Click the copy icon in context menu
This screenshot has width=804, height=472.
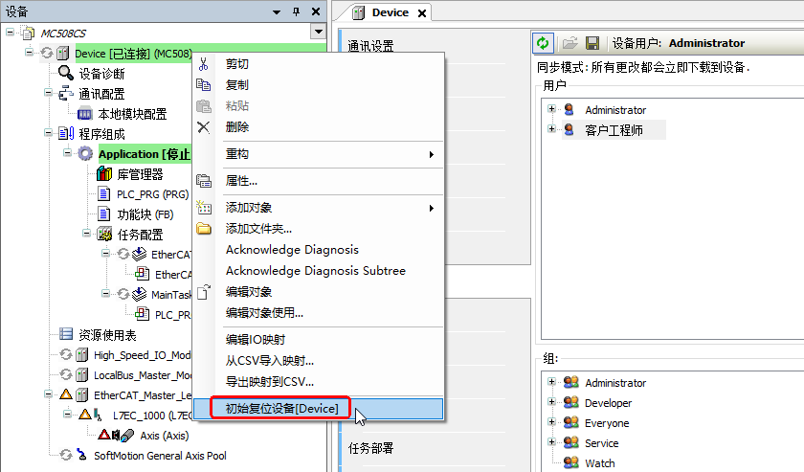pos(204,84)
